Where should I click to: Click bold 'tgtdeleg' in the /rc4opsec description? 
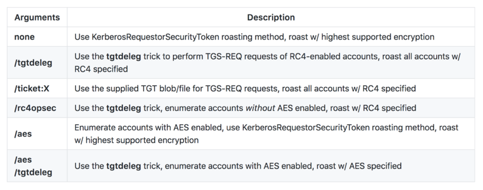click(123, 108)
